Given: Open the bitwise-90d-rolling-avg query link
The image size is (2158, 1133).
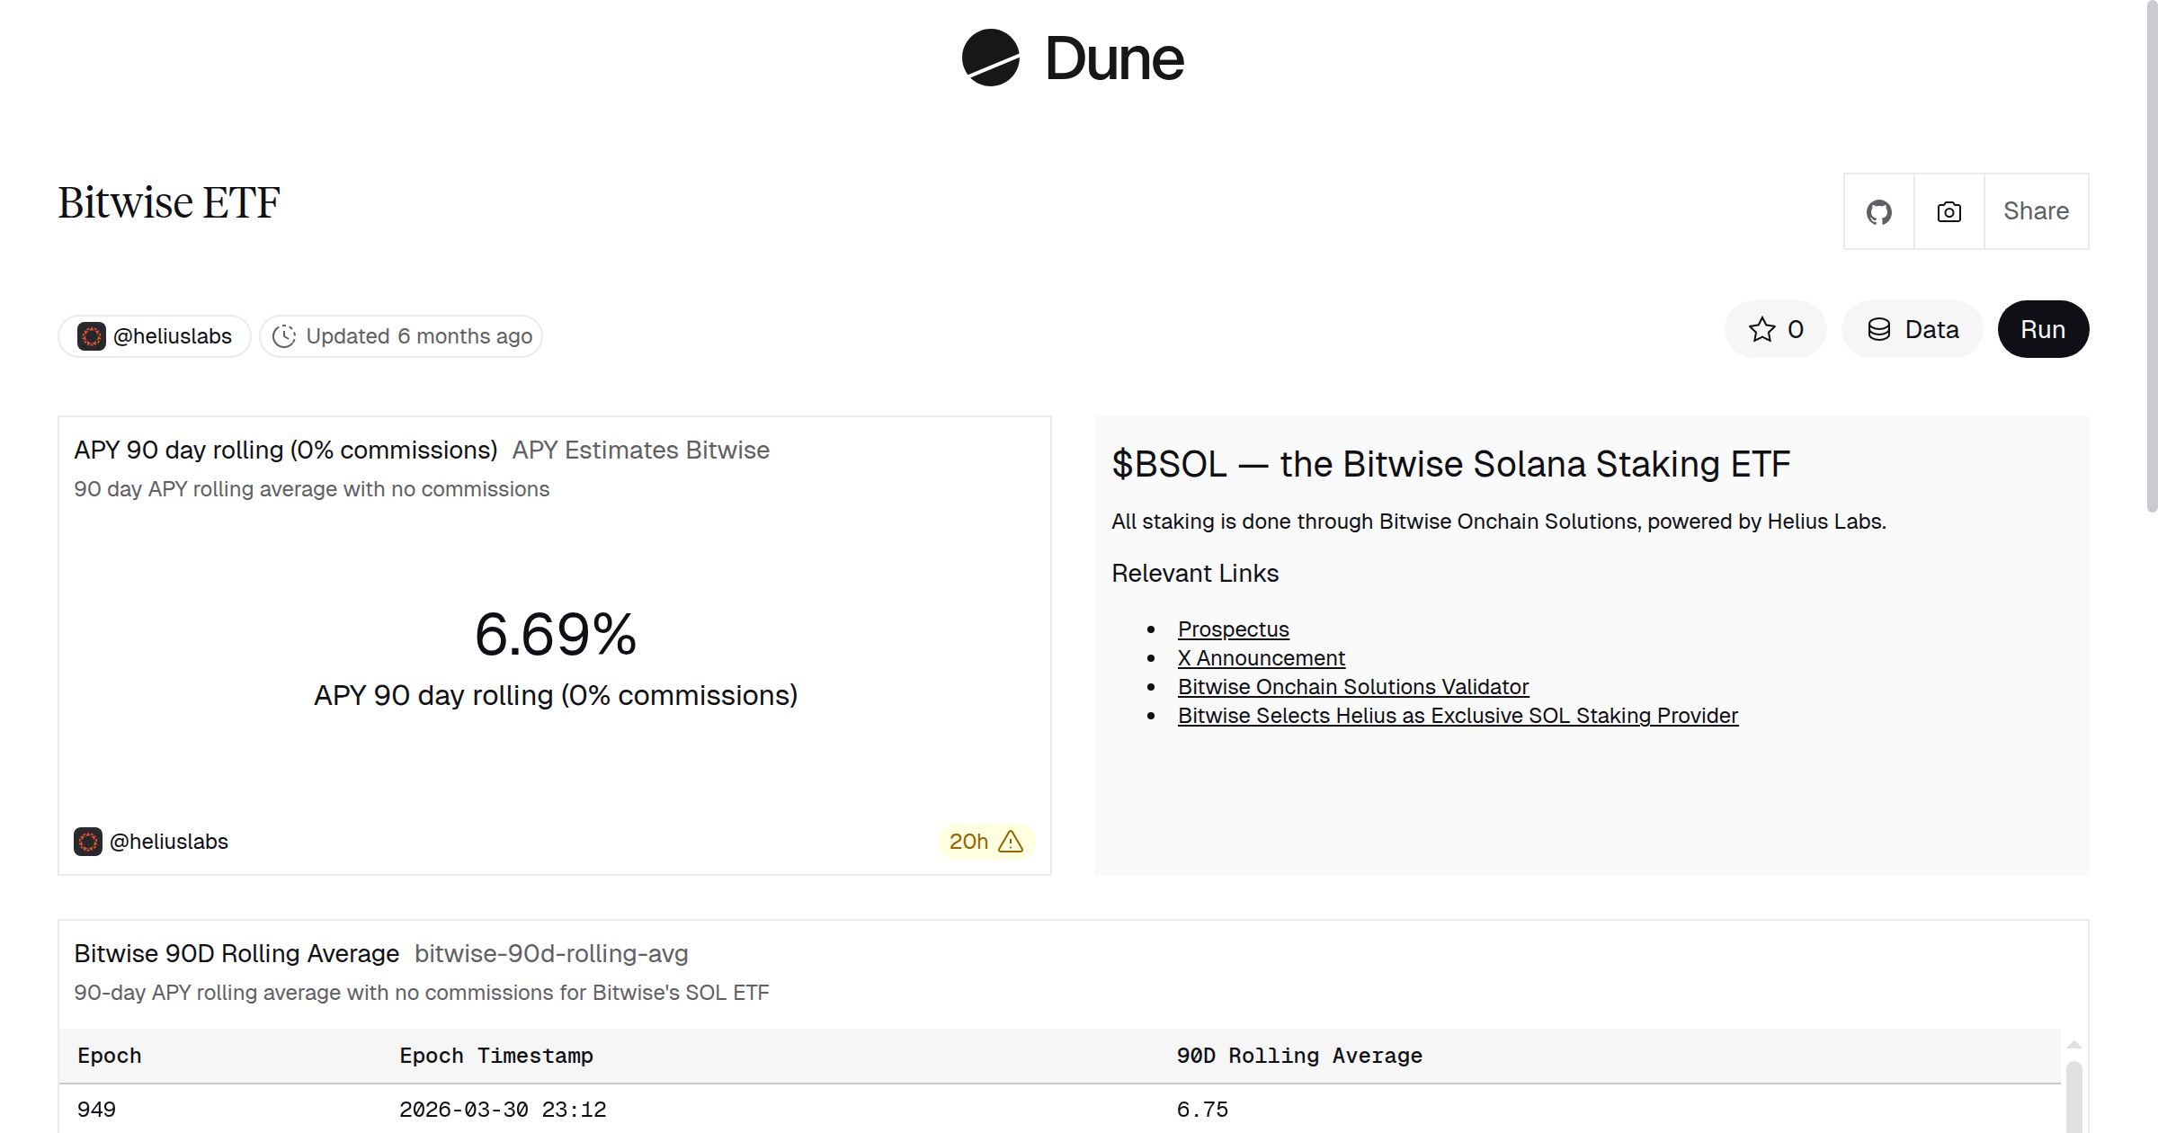Looking at the screenshot, I should 550,954.
